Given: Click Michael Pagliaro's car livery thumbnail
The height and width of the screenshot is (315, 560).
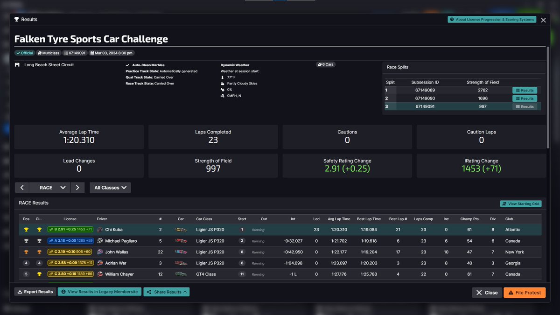Looking at the screenshot, I should pos(181,241).
